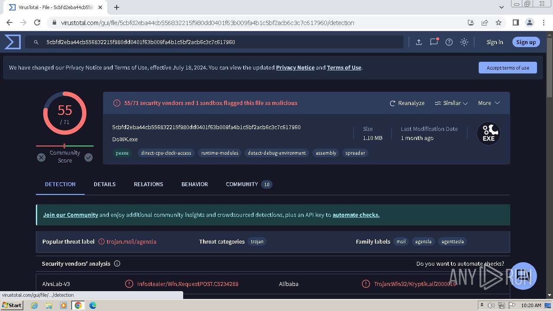This screenshot has width=553, height=311.
Task: Click the VirusTotal logo icon
Action: pyautogui.click(x=13, y=42)
